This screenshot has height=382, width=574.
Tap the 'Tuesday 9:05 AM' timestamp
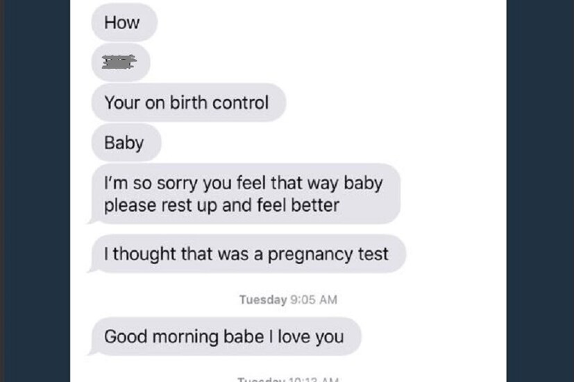(x=288, y=299)
